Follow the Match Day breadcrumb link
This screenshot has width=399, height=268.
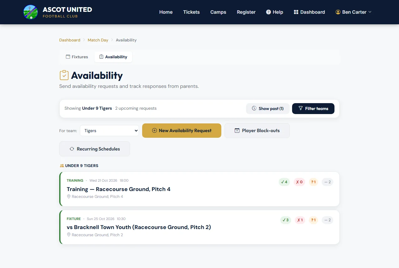98,40
